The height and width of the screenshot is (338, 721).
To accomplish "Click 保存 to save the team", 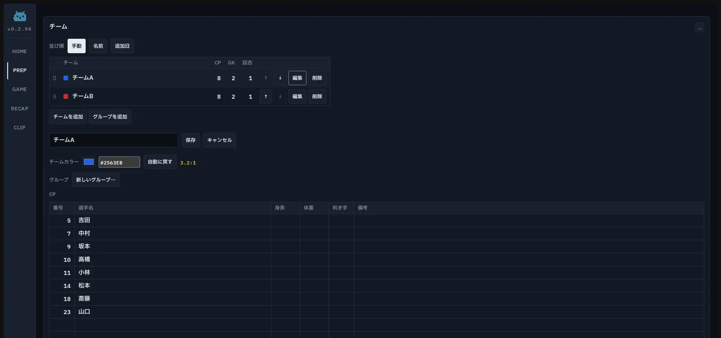I will click(191, 140).
